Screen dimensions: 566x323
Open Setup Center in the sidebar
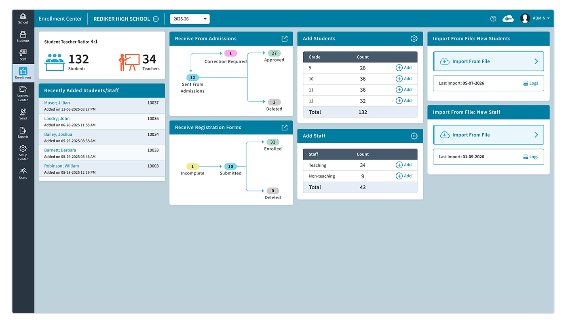[x=23, y=153]
